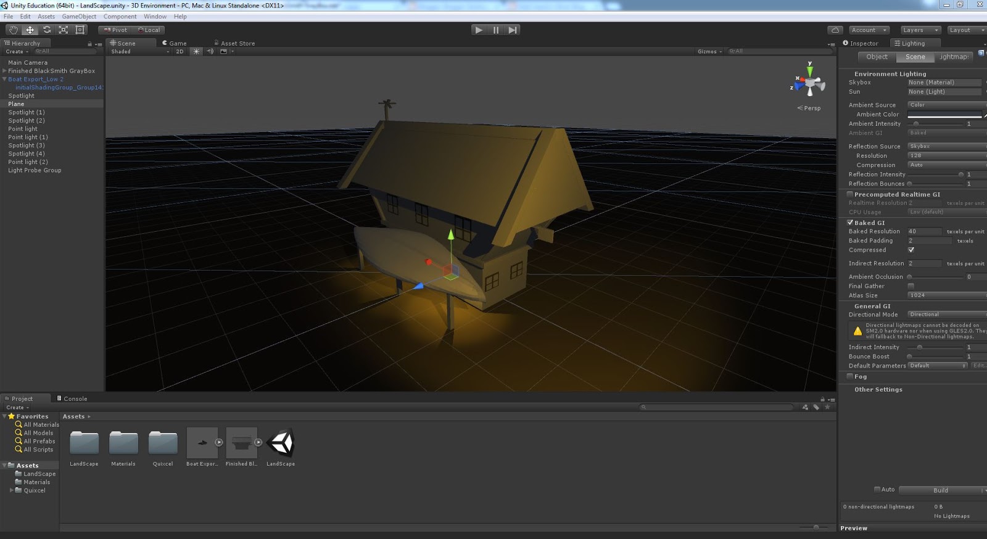Select Object lighting button

(877, 57)
